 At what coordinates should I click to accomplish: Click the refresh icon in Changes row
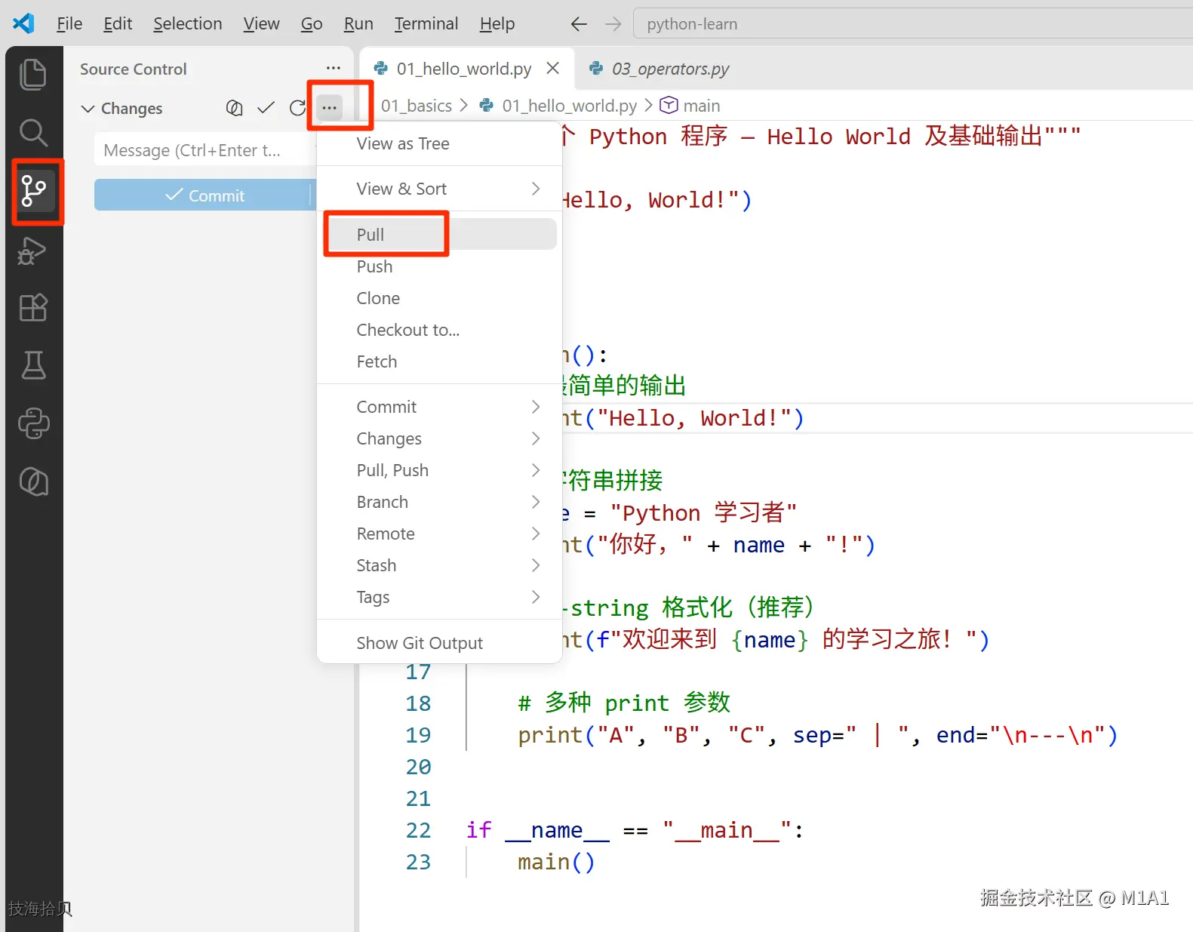297,108
